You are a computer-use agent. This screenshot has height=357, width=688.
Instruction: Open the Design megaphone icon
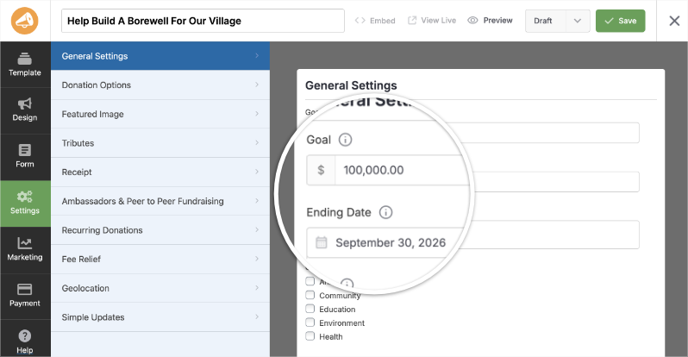(24, 103)
